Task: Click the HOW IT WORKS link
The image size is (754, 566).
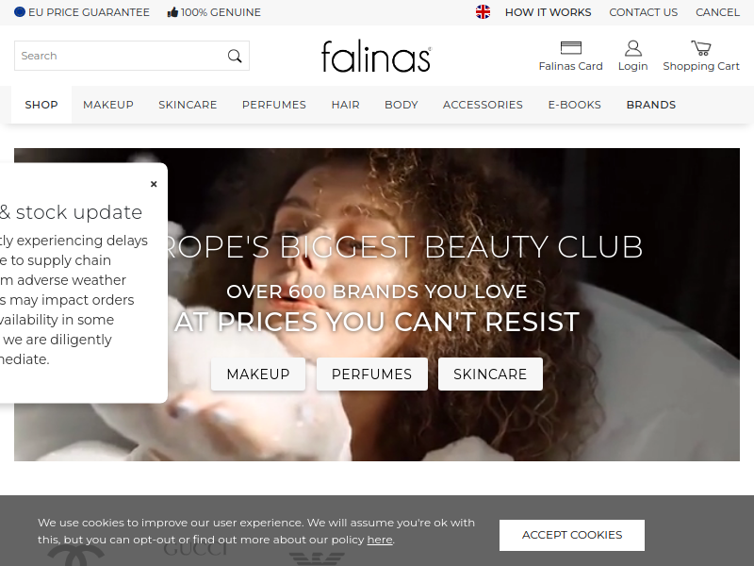Action: [x=549, y=12]
